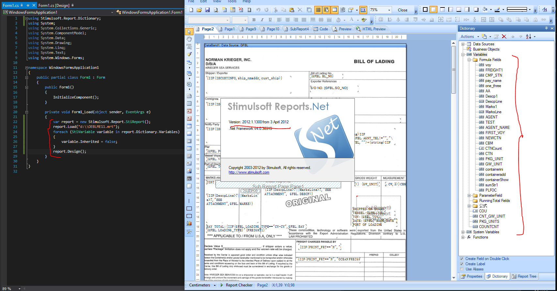Select the FREIGHT1 variable in Dictionary
This screenshot has height=291, width=557.
click(x=494, y=70)
